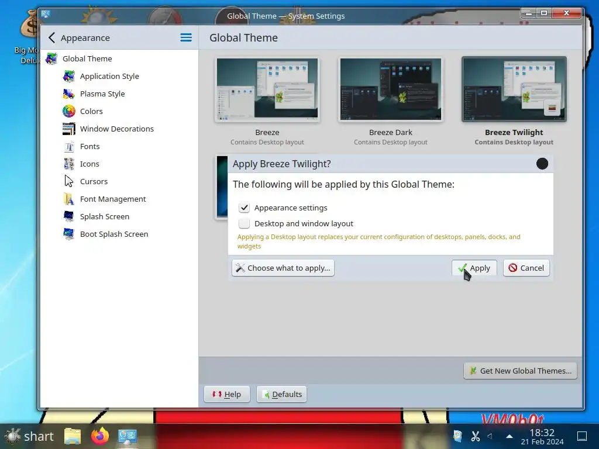The height and width of the screenshot is (449, 599).
Task: Click Breeze Twilight overlay button on thumbnail
Action: [552, 108]
